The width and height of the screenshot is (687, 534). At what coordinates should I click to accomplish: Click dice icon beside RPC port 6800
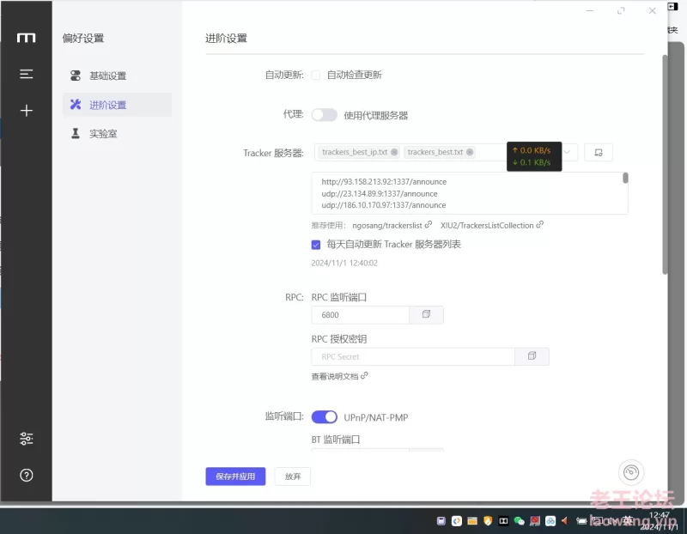pyautogui.click(x=426, y=314)
